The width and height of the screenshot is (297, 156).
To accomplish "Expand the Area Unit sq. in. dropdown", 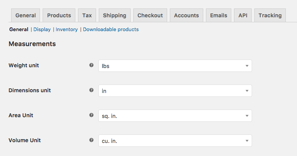I will coord(175,116).
